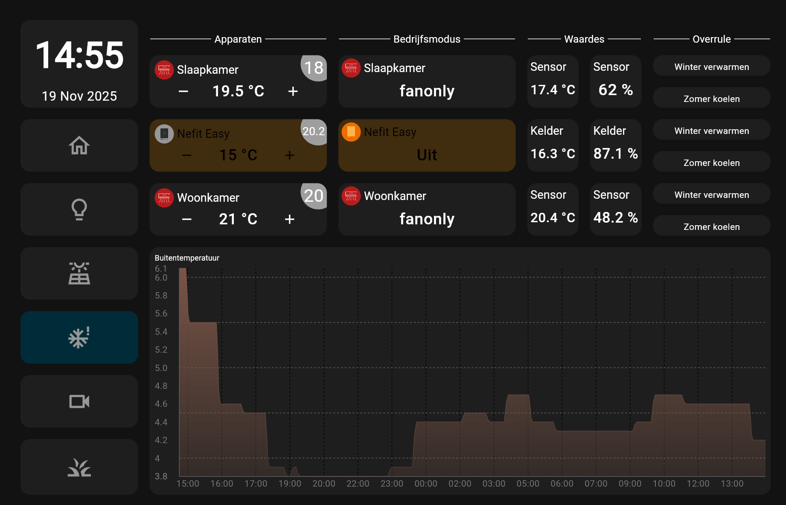Click the Slaapkamer current temperature badge 18
Viewport: 786px width, 505px height.
(x=314, y=68)
